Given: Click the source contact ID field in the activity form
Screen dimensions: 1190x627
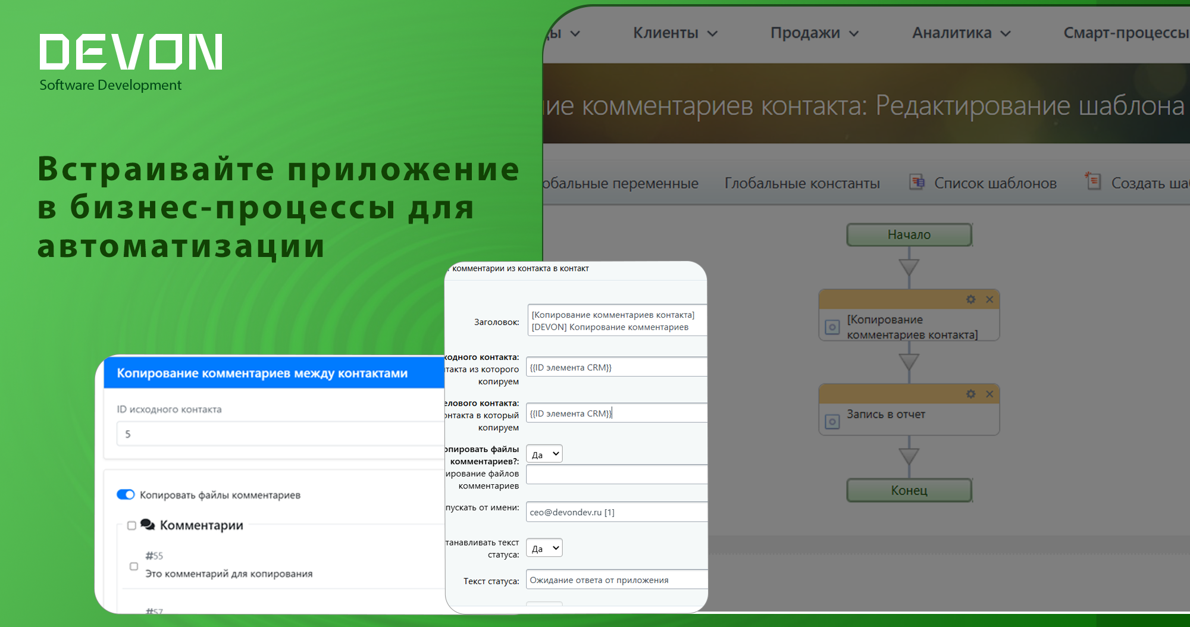Looking at the screenshot, I should (616, 367).
